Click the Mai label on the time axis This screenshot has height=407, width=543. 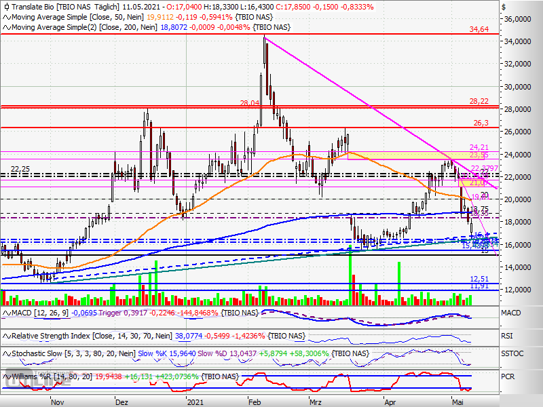[457, 402]
